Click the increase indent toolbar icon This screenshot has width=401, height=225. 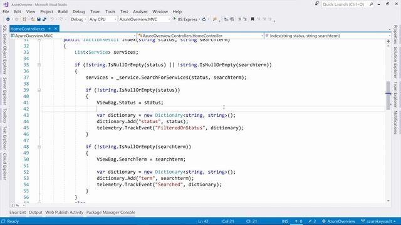tap(232, 19)
